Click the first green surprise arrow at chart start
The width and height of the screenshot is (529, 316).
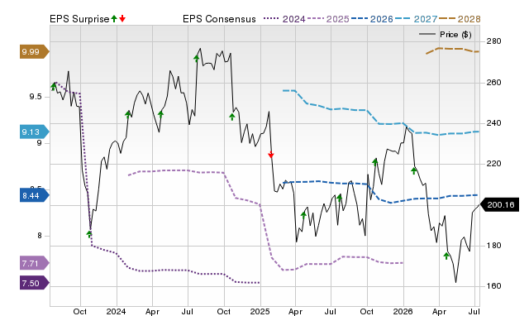click(x=53, y=87)
